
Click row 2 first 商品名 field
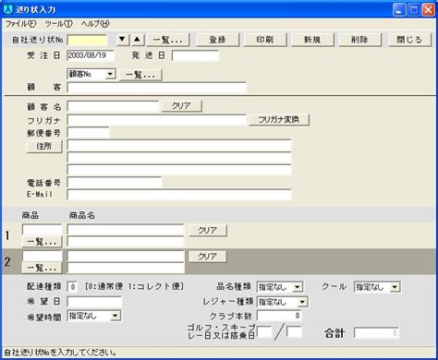click(126, 256)
